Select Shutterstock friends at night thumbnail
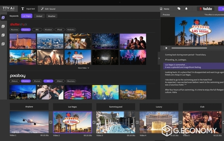This screenshot has width=224, height=141. tap(133, 41)
